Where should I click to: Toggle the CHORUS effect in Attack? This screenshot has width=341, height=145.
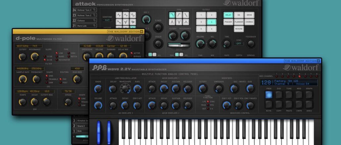pyautogui.click(x=249, y=22)
